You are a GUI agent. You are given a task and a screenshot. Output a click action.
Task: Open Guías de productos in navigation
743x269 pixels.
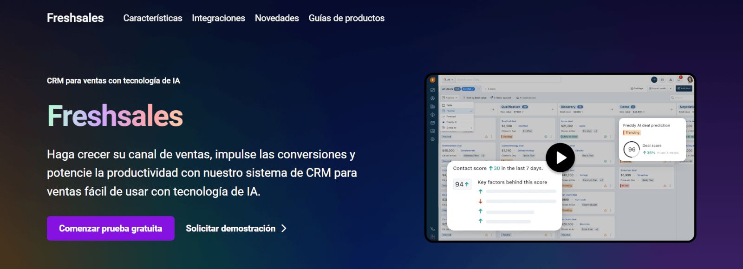(346, 18)
